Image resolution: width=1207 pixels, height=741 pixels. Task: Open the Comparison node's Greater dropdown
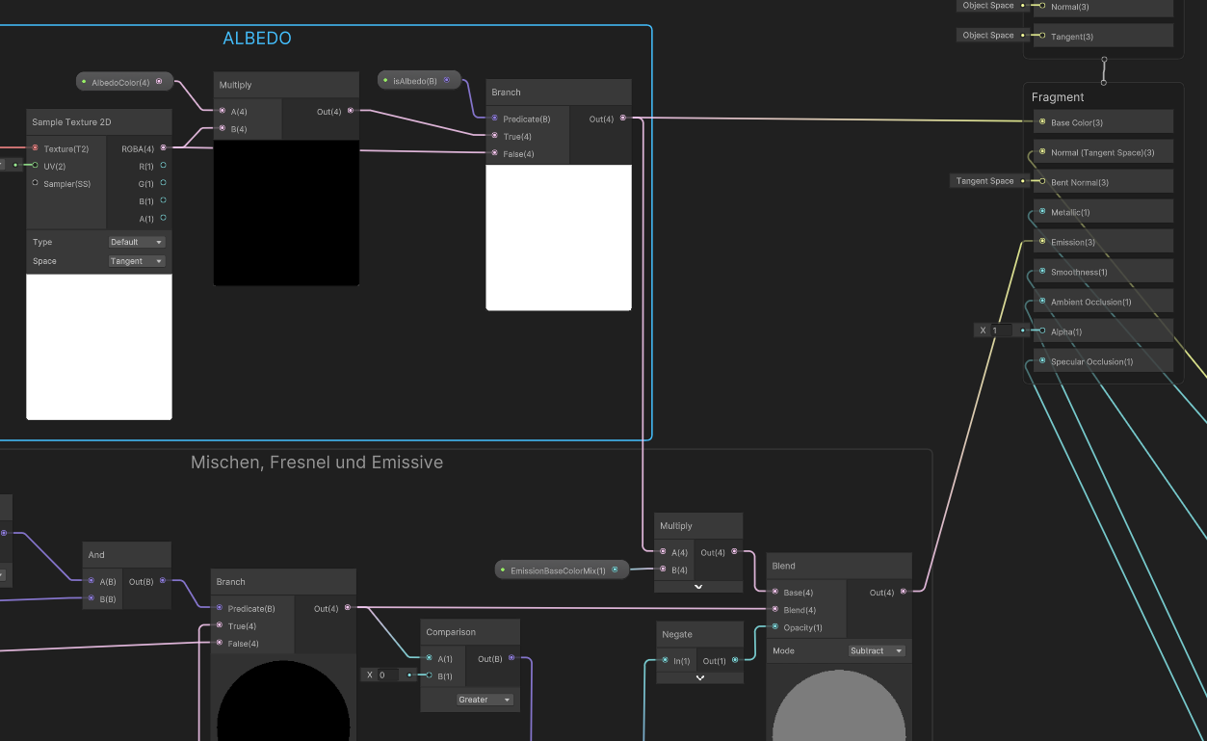tap(485, 700)
